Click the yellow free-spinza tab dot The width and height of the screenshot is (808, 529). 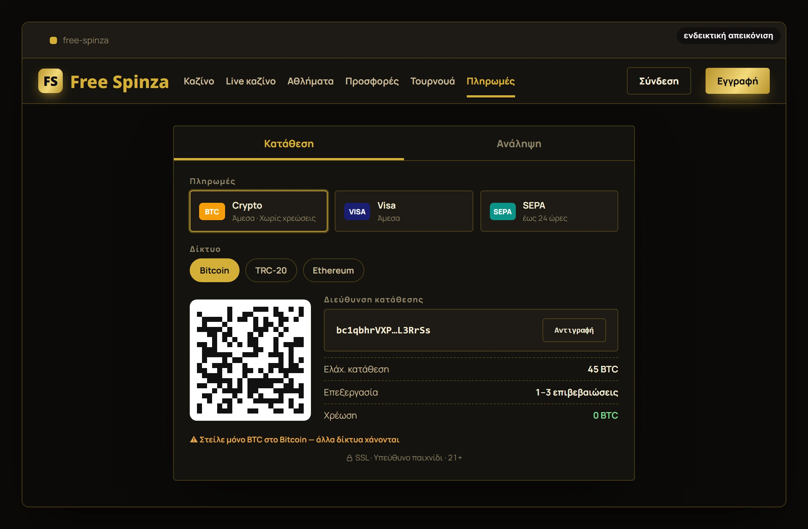pyautogui.click(x=53, y=40)
